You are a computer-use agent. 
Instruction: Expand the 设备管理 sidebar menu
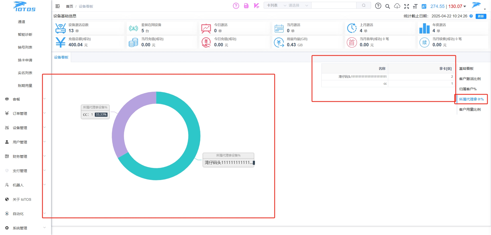(26, 128)
